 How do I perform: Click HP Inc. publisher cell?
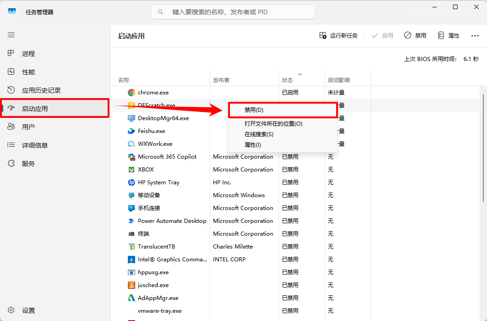pos(222,183)
